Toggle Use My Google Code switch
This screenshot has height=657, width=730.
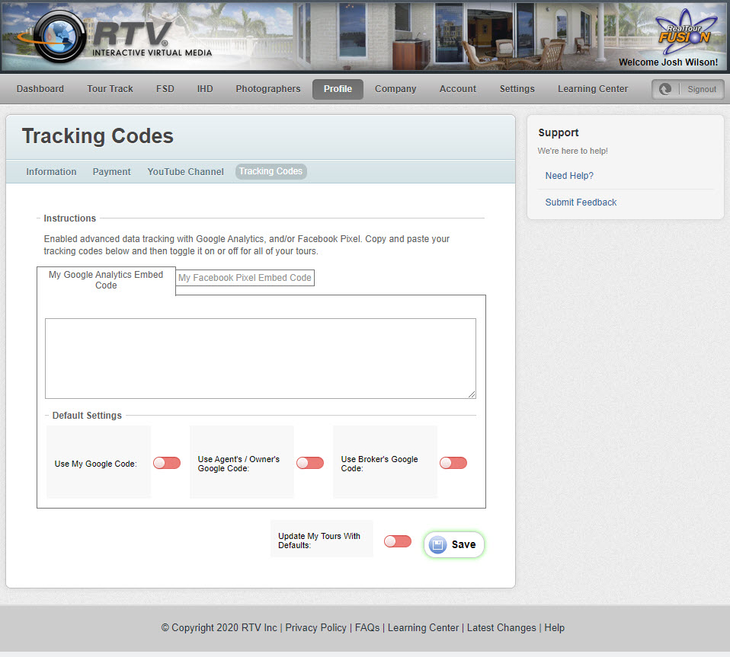click(x=167, y=463)
